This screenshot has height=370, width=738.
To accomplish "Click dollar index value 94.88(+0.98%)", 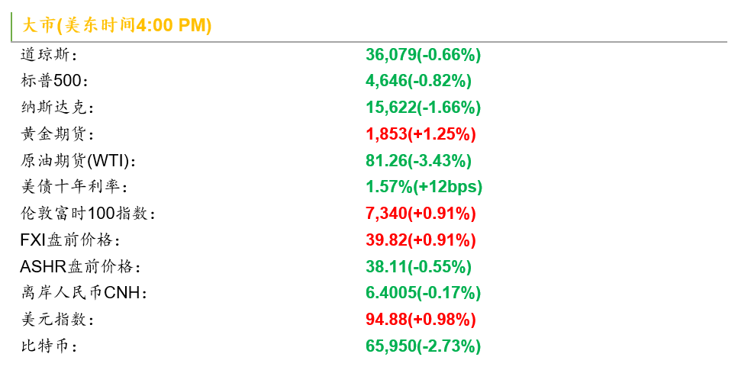I will pyautogui.click(x=421, y=320).
